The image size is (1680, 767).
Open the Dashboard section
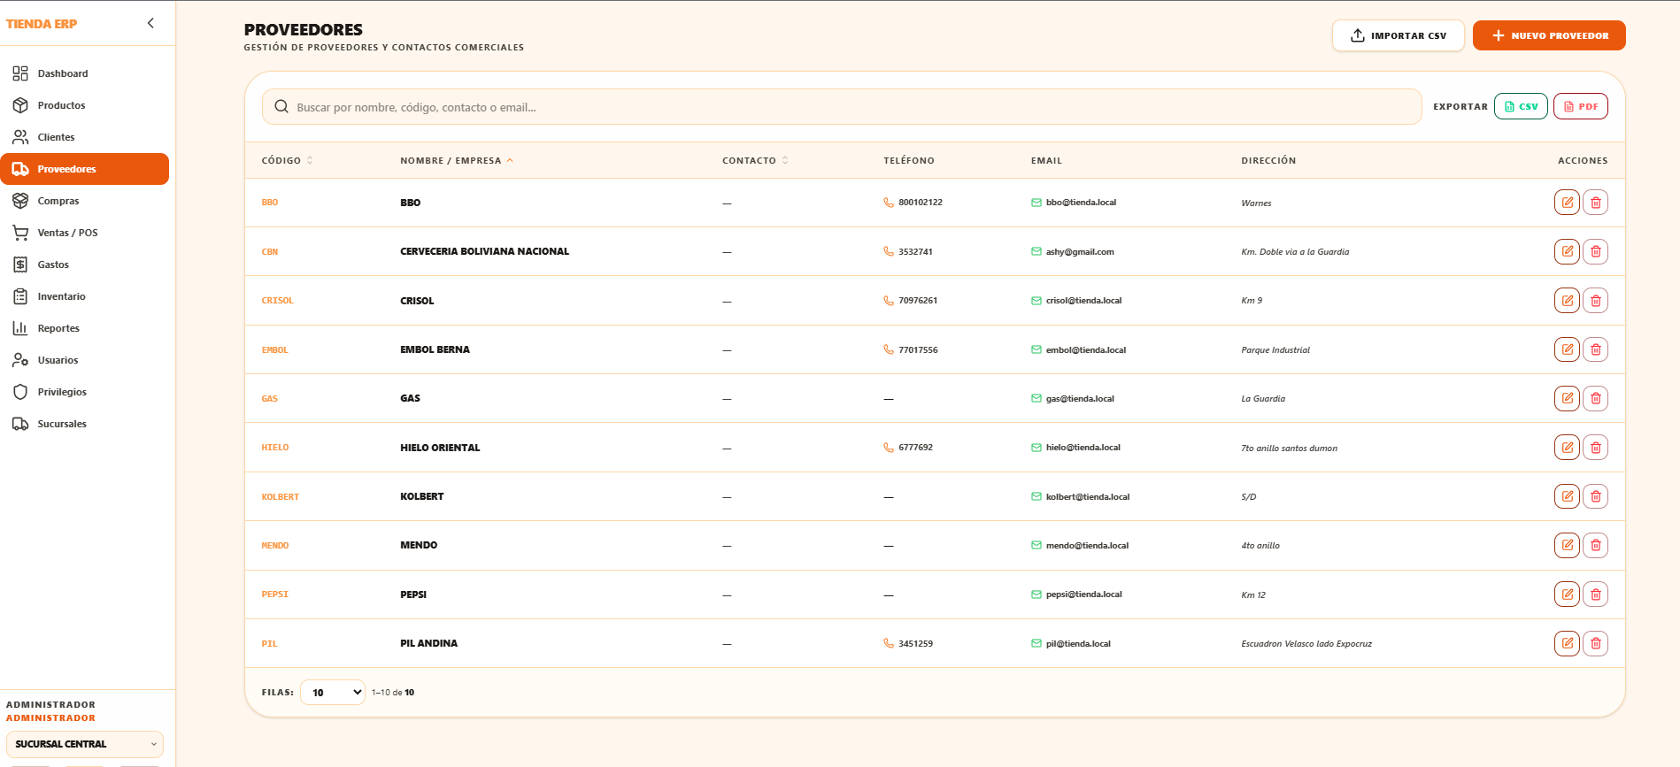click(85, 73)
